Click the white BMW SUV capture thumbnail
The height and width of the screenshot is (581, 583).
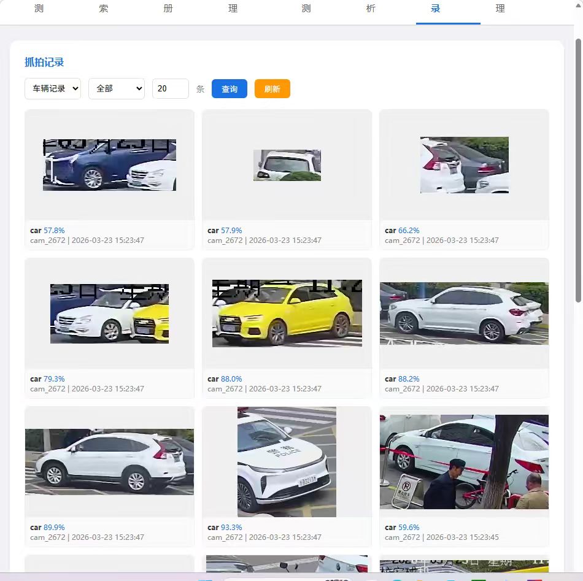[x=464, y=313]
